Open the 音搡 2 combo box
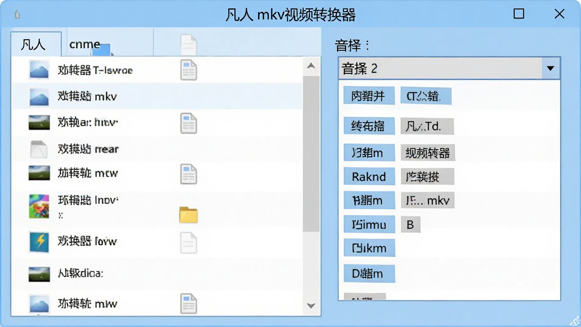This screenshot has height=327, width=581. tap(449, 68)
